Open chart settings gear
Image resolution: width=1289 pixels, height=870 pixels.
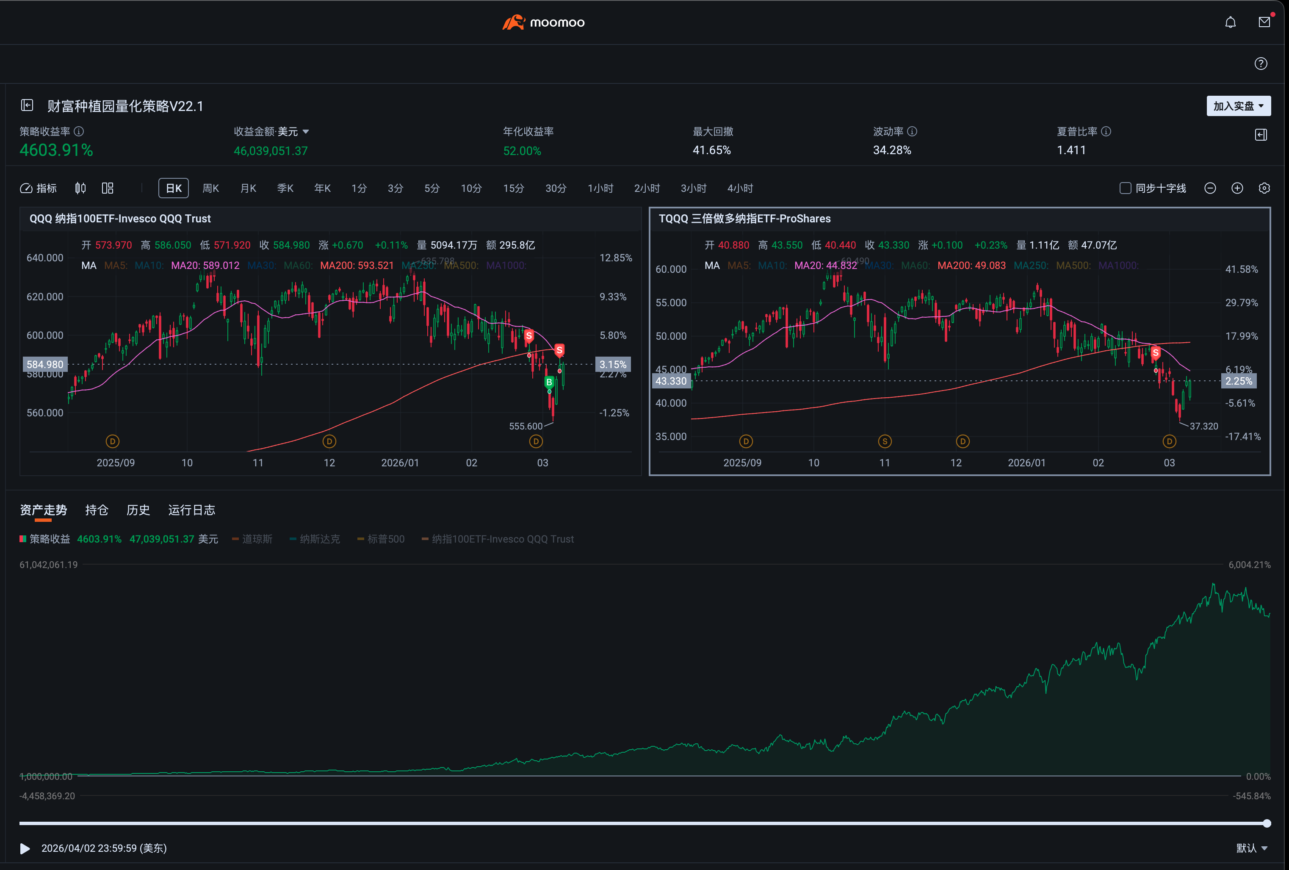click(x=1264, y=188)
